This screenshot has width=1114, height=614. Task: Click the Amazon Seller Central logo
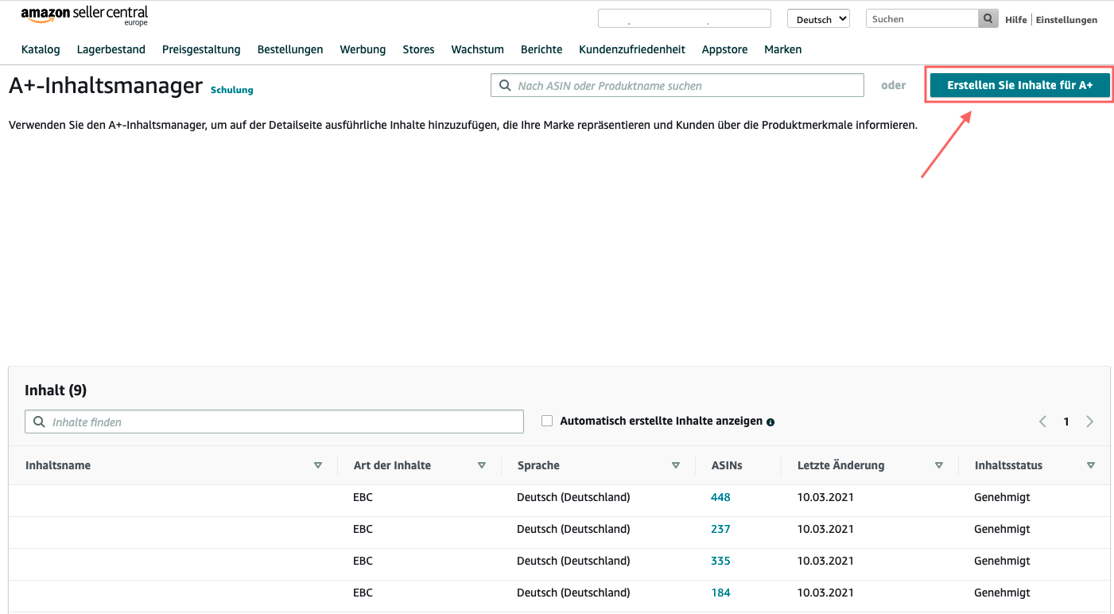(x=84, y=16)
